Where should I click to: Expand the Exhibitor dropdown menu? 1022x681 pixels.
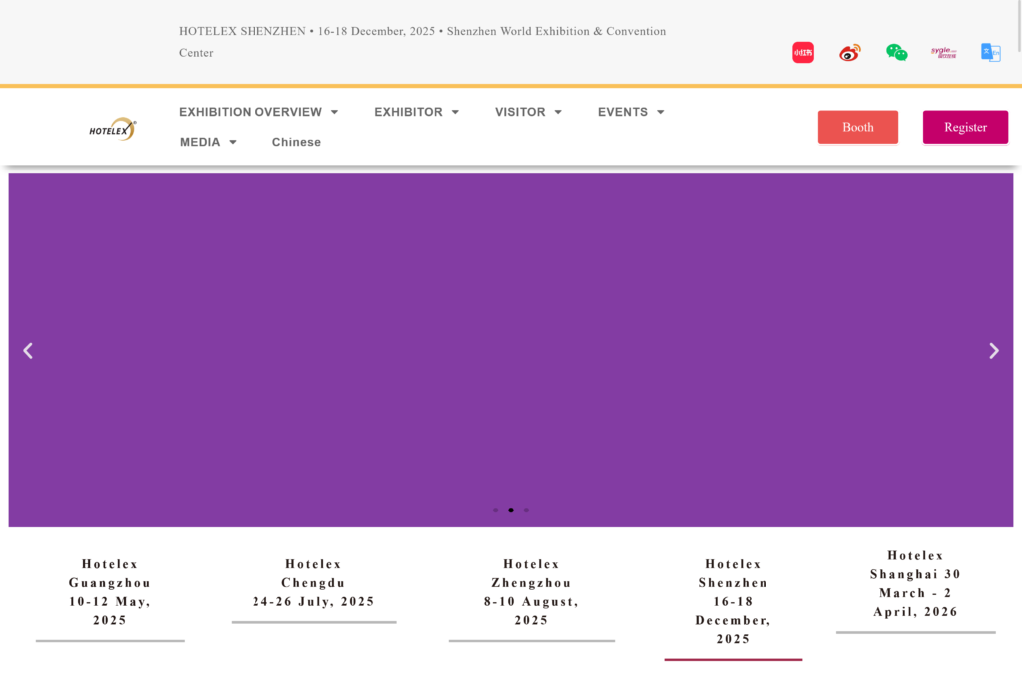[x=416, y=112]
